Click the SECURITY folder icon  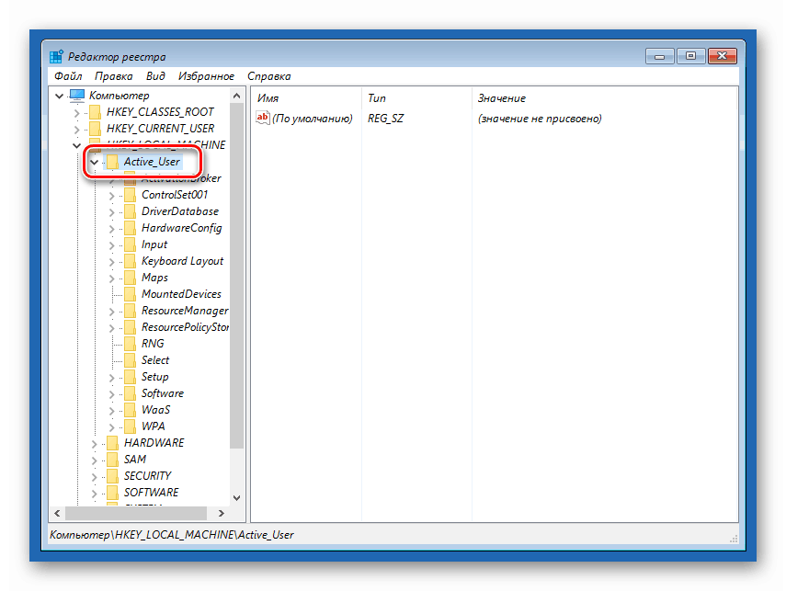pyautogui.click(x=112, y=476)
